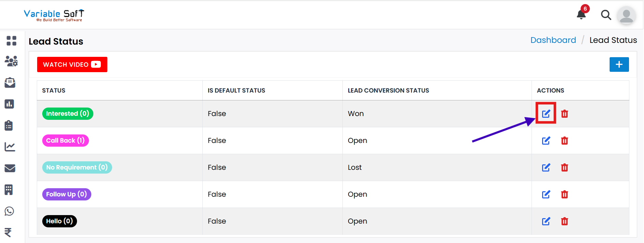Edit the Follow Up status
The width and height of the screenshot is (644, 243).
[x=546, y=194]
